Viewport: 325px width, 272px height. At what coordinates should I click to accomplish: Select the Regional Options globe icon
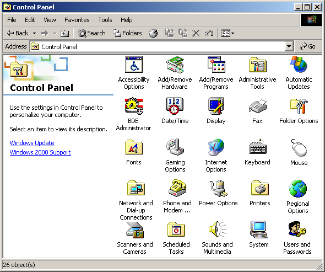298,189
